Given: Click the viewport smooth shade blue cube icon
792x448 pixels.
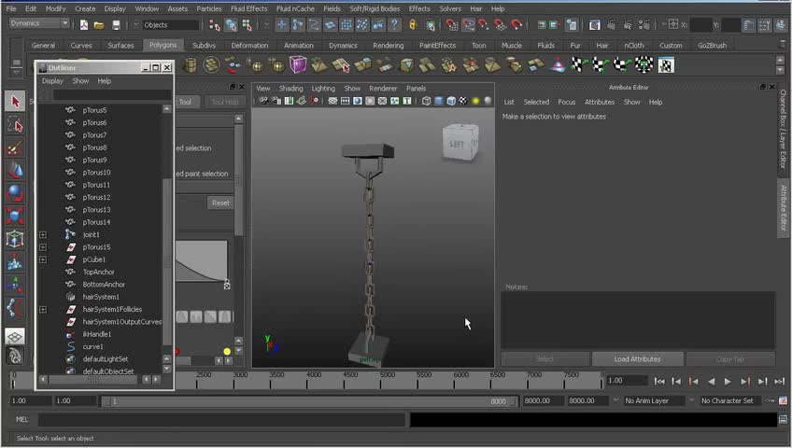Looking at the screenshot, I should pos(438,101).
